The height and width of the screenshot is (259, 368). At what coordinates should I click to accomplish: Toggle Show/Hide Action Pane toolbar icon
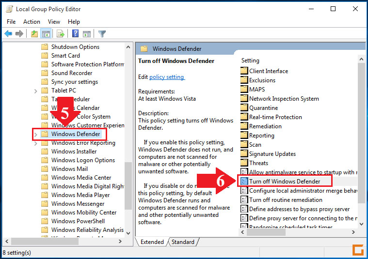coord(87,34)
